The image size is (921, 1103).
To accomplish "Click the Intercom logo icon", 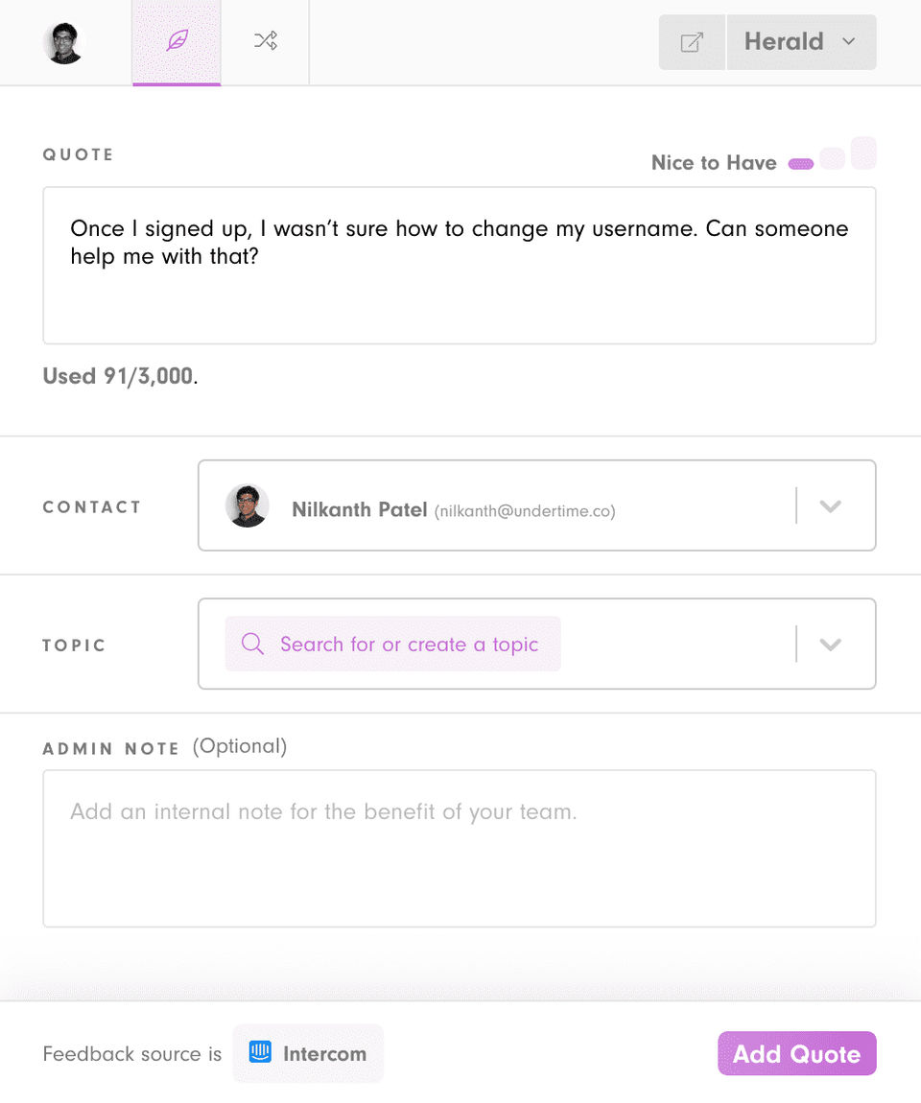I will (x=260, y=1052).
